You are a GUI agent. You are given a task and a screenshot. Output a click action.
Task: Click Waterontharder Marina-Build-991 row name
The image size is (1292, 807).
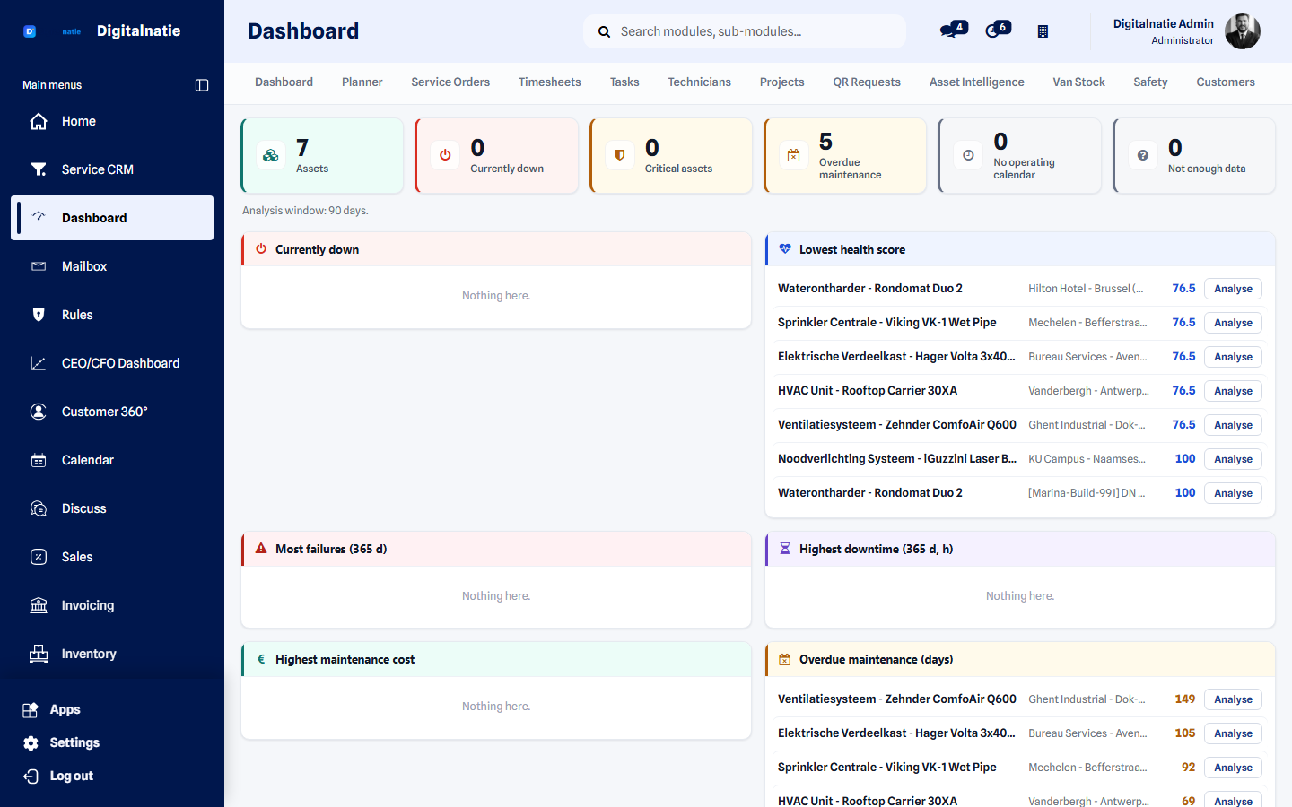pos(870,493)
